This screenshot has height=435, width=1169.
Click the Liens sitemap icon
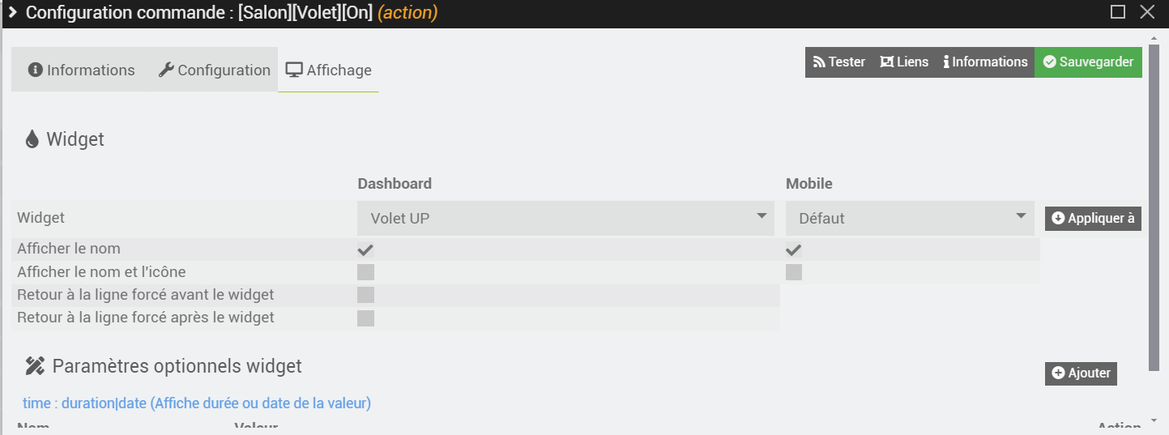(887, 62)
